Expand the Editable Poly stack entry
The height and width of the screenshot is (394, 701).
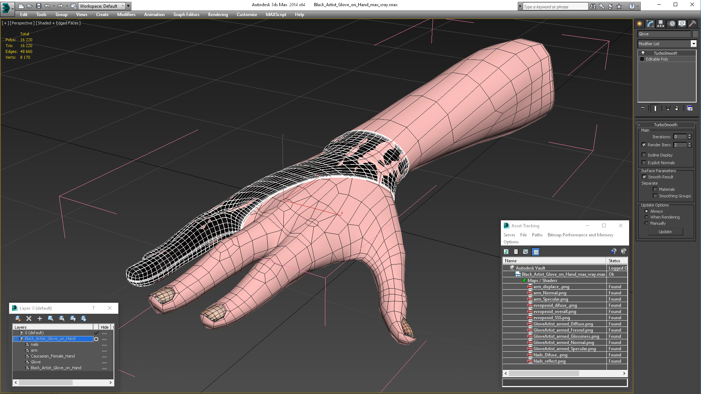point(642,59)
